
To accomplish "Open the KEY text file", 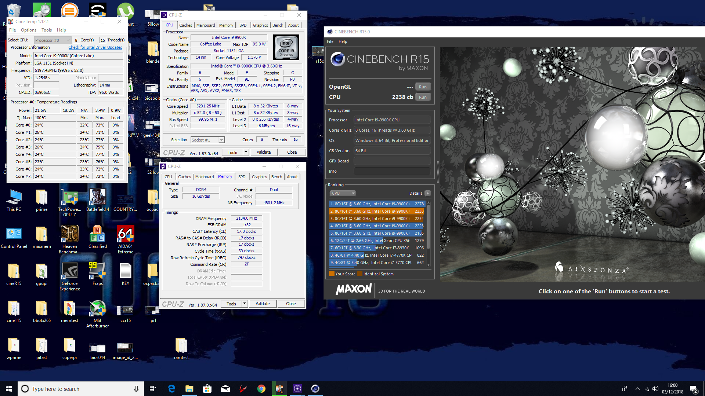I will coord(126,275).
